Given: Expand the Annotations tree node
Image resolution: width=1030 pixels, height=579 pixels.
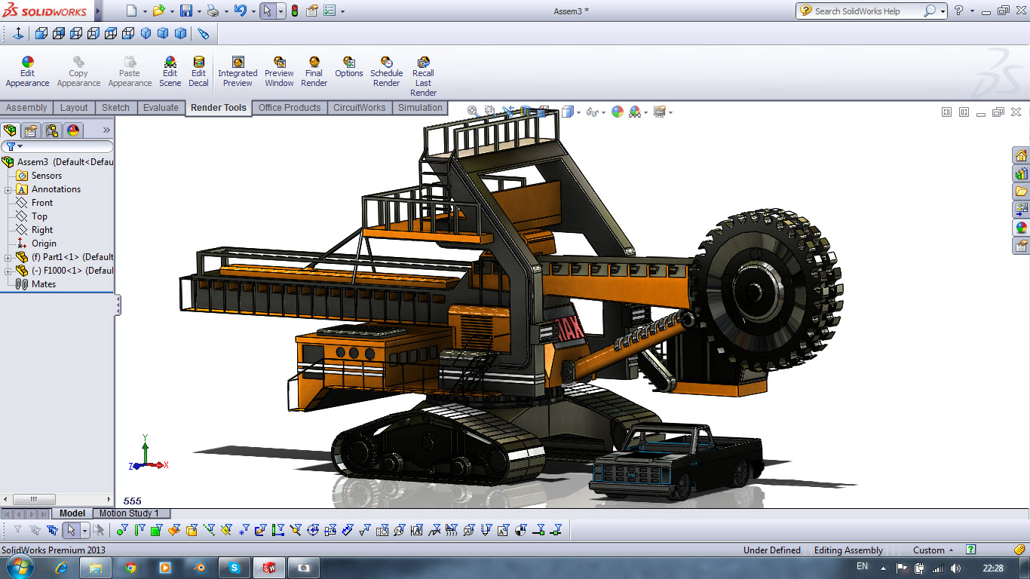Looking at the screenshot, I should click(8, 189).
